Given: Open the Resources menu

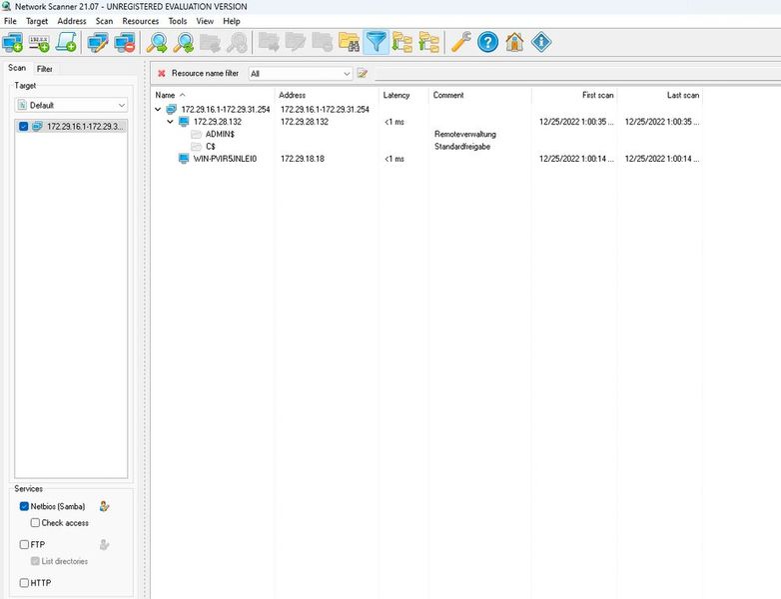Looking at the screenshot, I should tap(141, 21).
